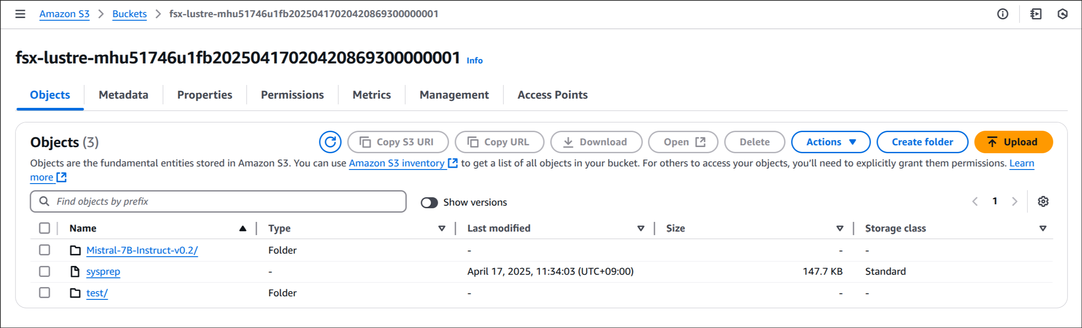
Task: Click the Delete button
Action: tap(754, 142)
